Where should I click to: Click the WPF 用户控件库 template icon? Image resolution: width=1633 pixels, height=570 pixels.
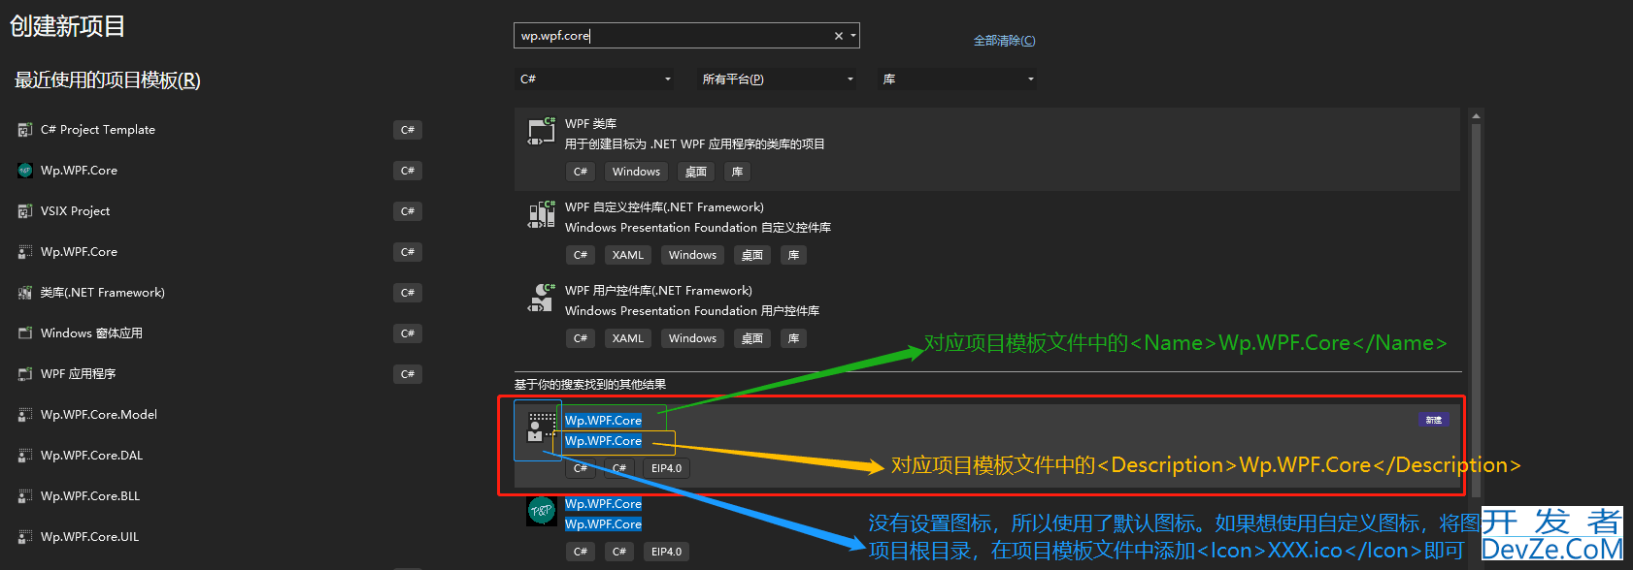point(541,298)
